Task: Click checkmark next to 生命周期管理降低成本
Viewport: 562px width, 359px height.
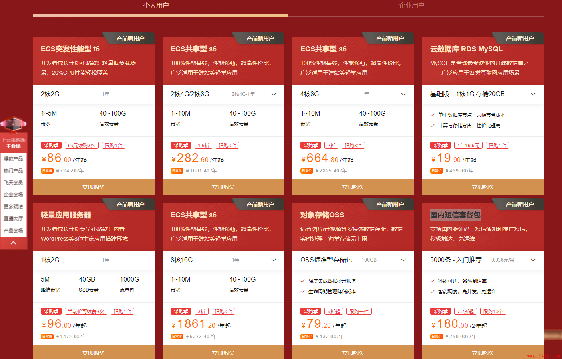Action: tap(302, 292)
